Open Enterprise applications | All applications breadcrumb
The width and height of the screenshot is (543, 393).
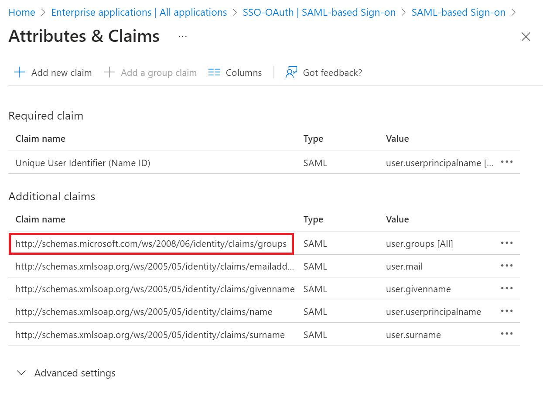click(x=139, y=12)
